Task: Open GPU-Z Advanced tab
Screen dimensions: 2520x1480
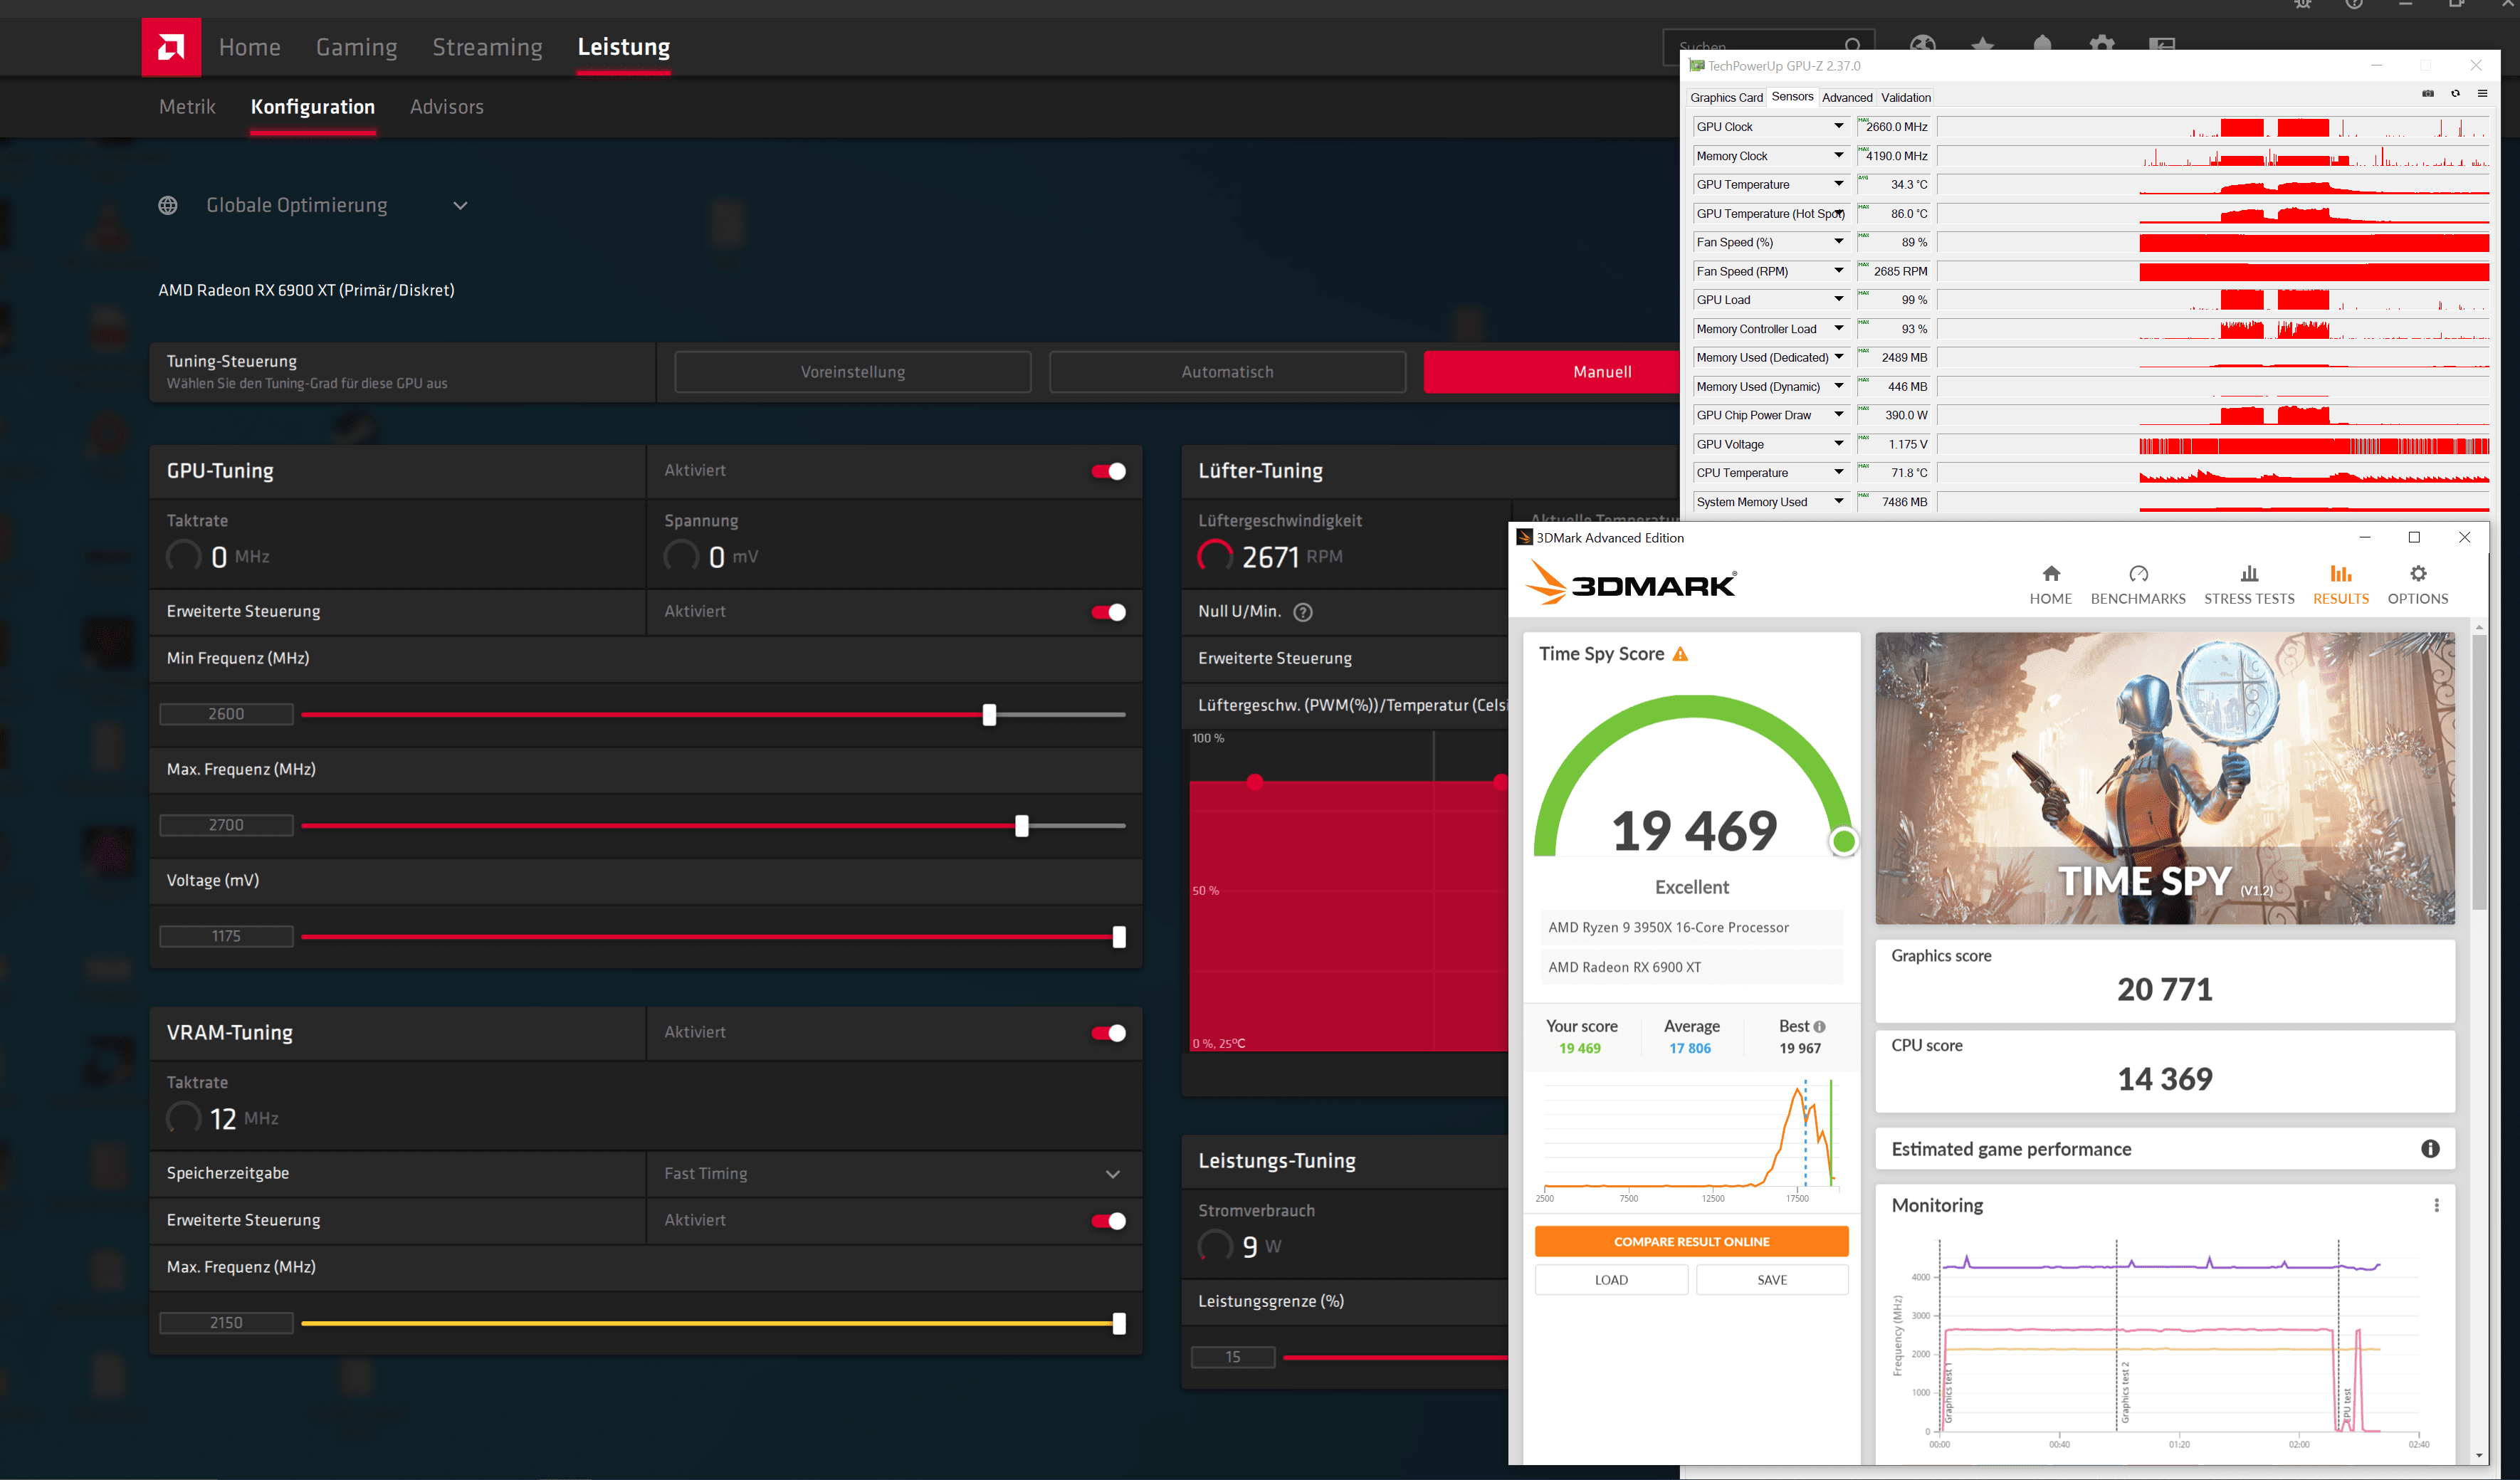Action: (1846, 98)
